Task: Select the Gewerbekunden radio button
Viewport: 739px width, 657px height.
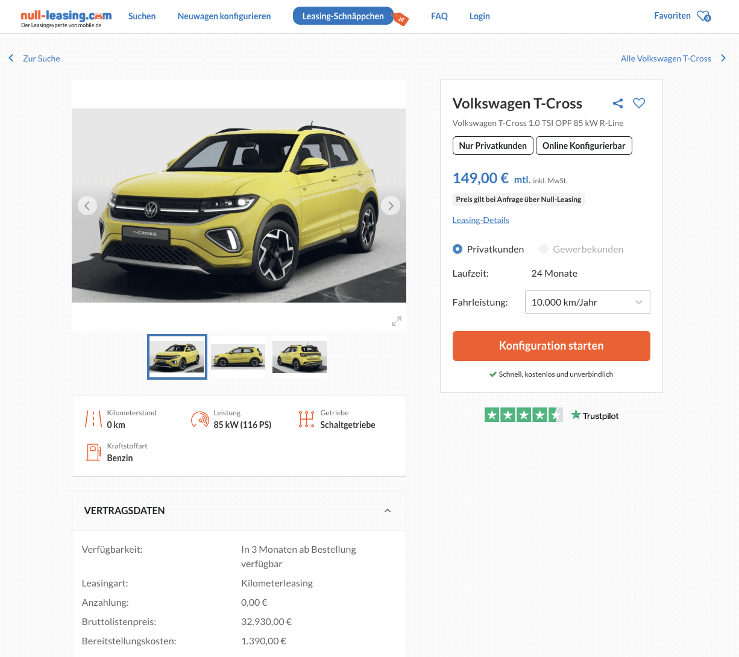Action: pyautogui.click(x=544, y=249)
